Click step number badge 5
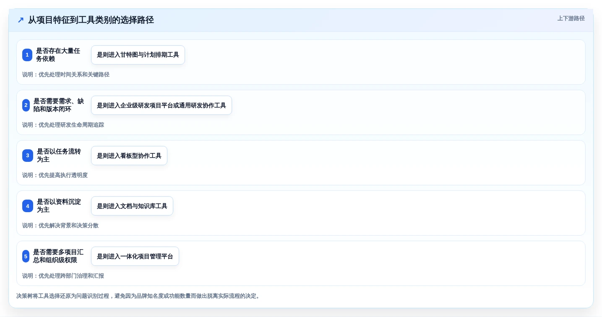This screenshot has height=317, width=602. pos(26,256)
